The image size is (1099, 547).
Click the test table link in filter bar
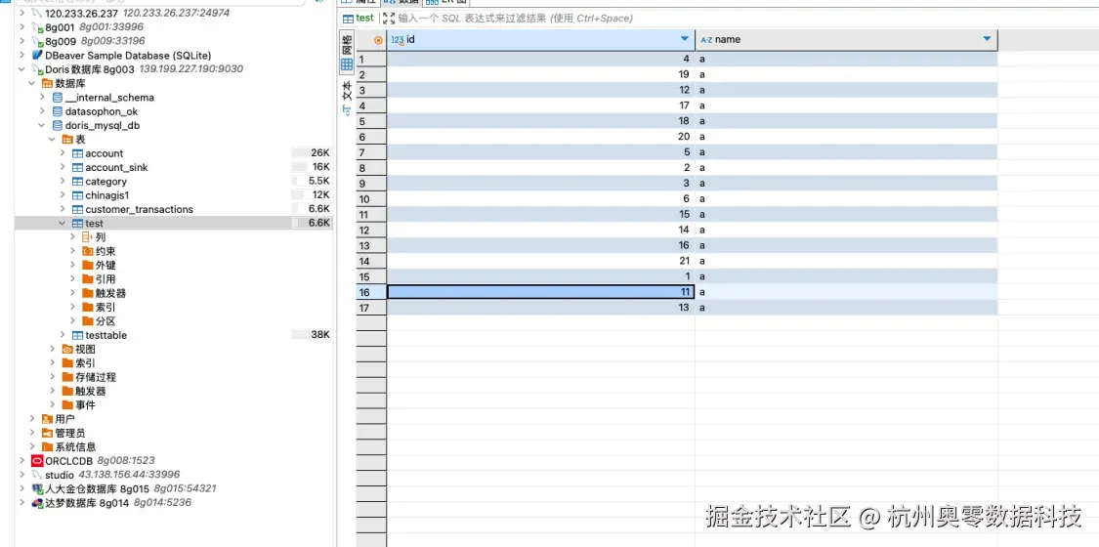pos(359,19)
